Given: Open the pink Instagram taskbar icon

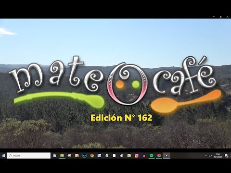Looking at the screenshot, I should [x=137, y=156].
